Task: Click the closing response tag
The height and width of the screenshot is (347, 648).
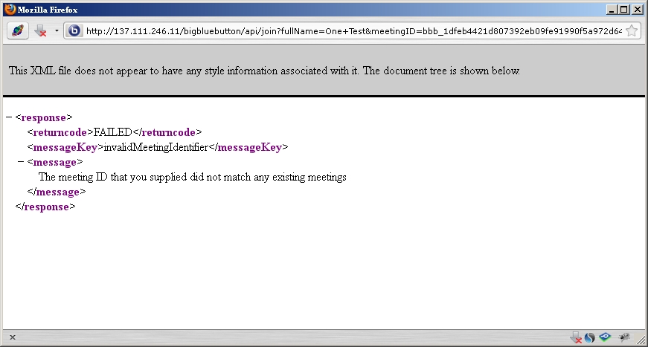Action: 45,207
